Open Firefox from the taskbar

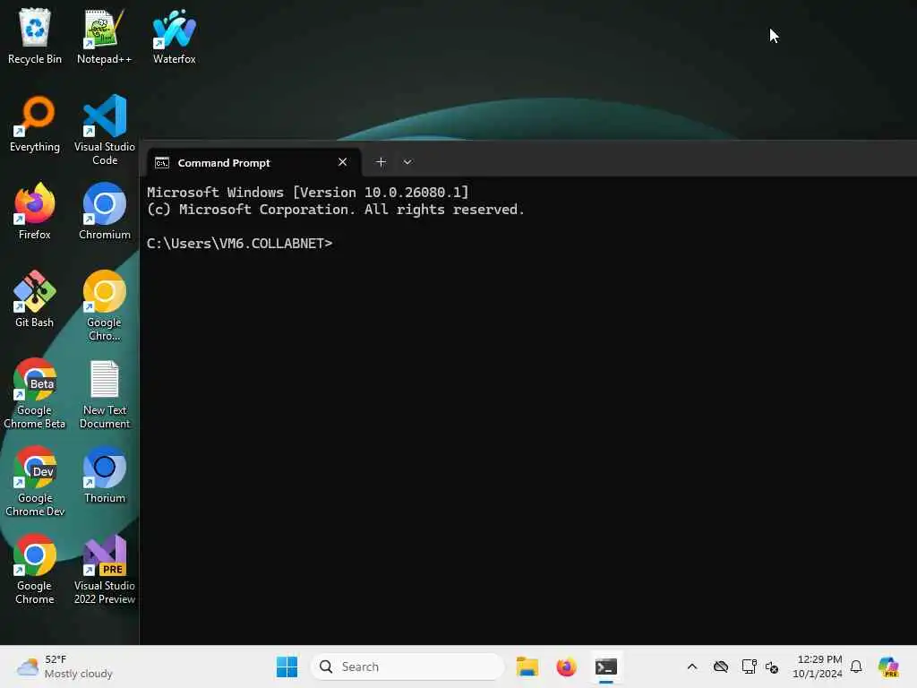tap(566, 666)
